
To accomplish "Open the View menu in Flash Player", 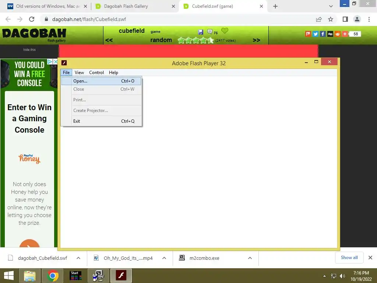I will 79,73.
